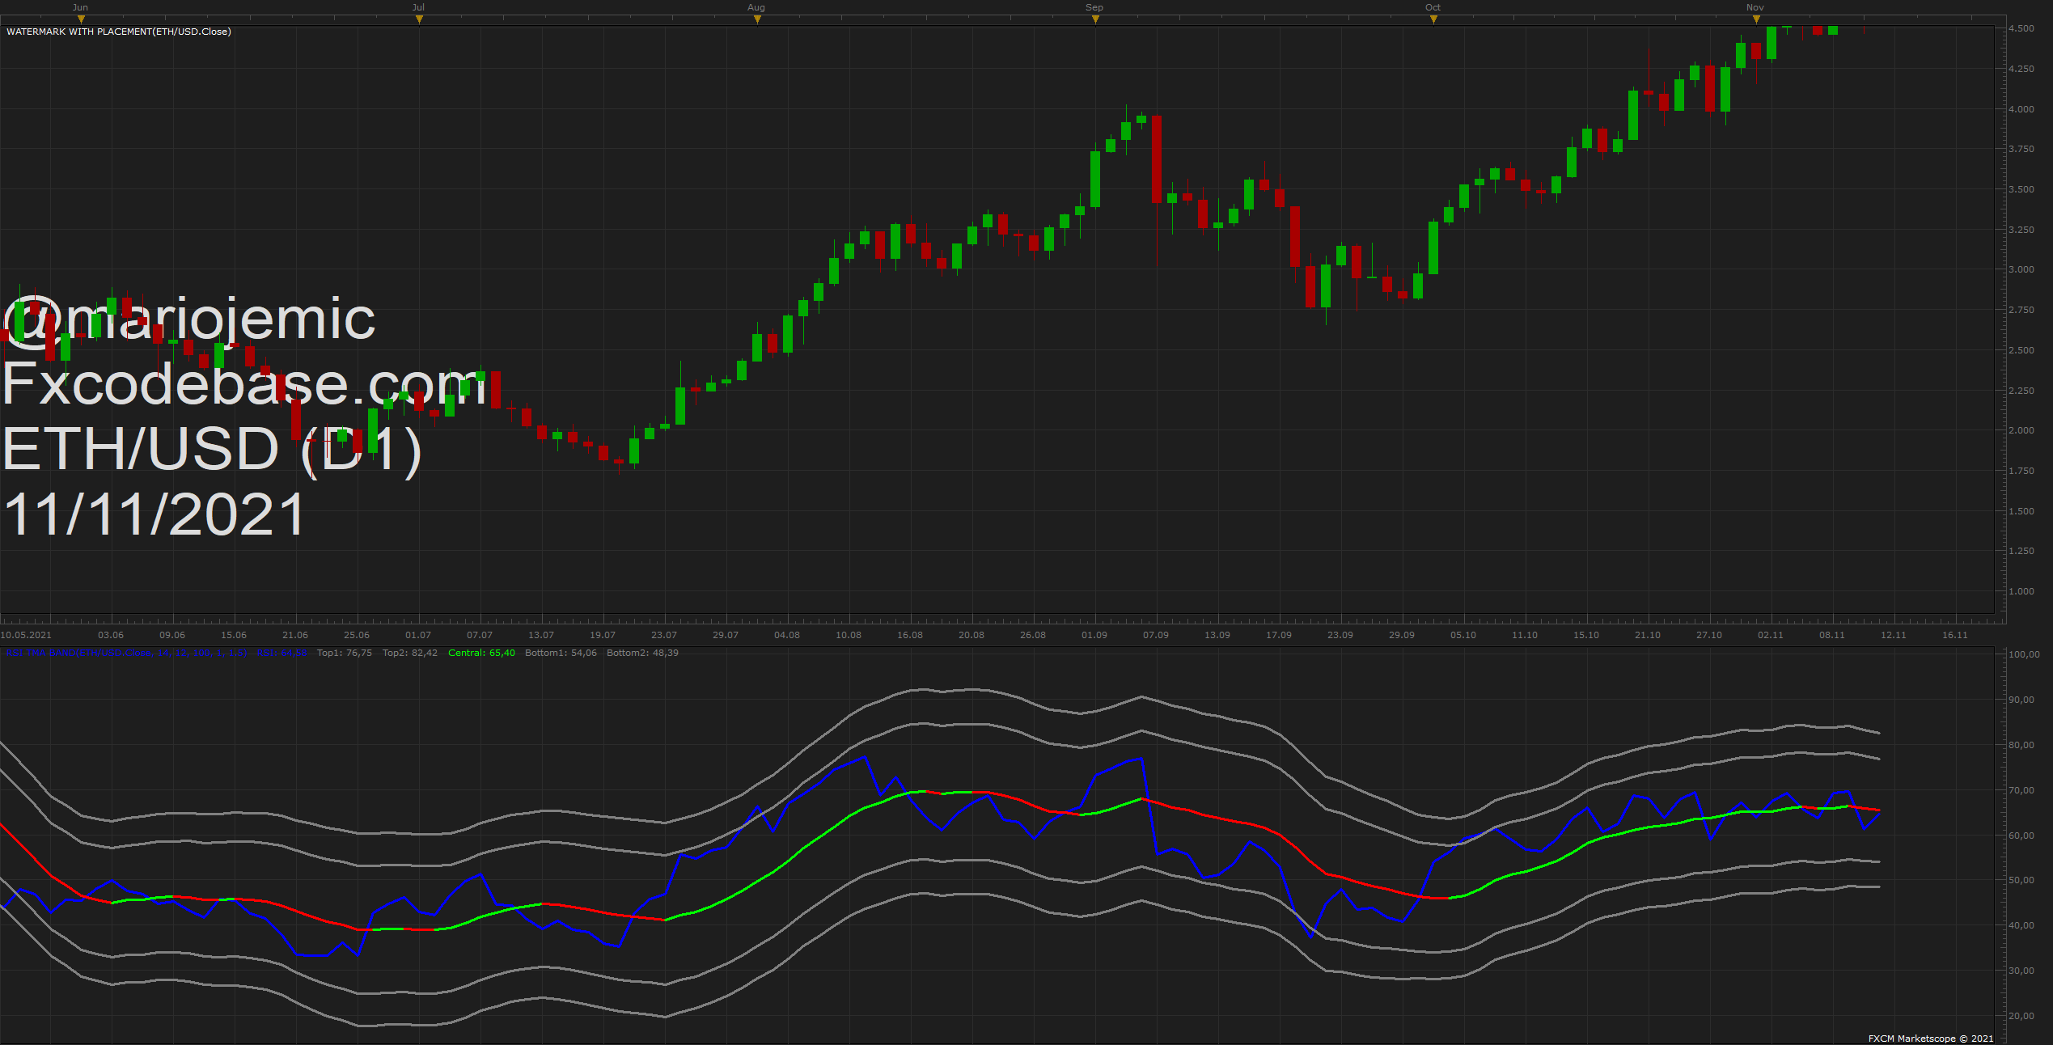Click the 3.000 price axis label
This screenshot has width=2053, height=1045.
click(2021, 269)
